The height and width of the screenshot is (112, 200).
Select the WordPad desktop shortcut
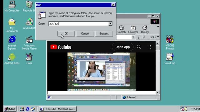(170, 59)
